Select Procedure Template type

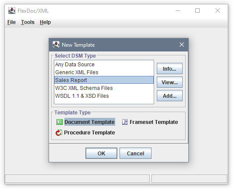89,132
